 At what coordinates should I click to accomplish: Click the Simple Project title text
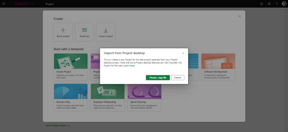(64, 72)
